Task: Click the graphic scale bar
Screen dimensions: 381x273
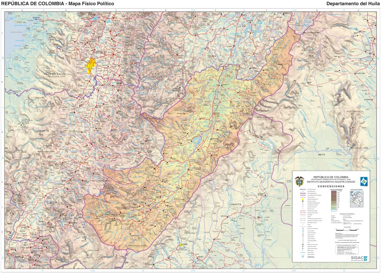Action: [x=346, y=230]
